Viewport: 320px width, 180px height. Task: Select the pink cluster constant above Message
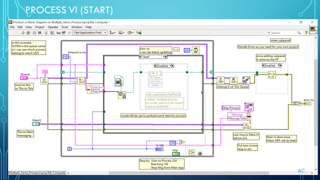[x=249, y=107]
